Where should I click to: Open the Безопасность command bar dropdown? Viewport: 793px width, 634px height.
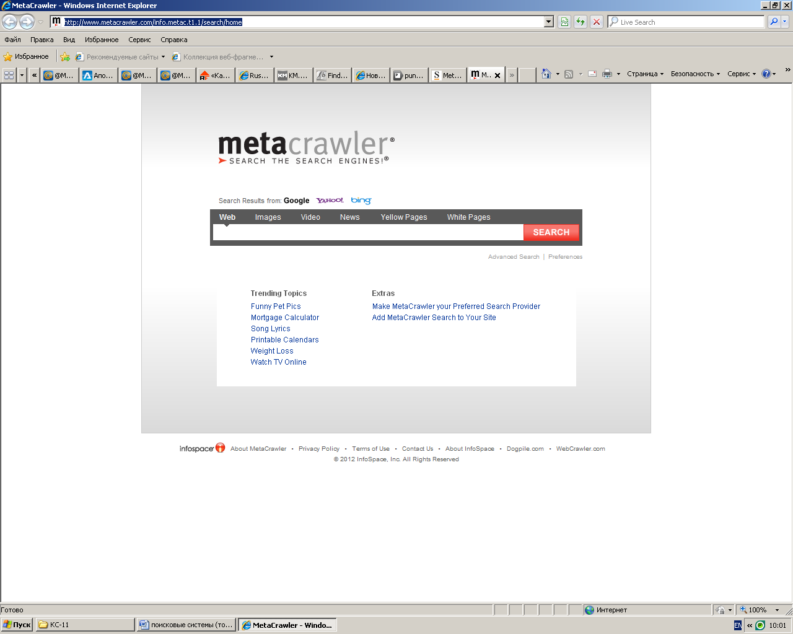(695, 74)
